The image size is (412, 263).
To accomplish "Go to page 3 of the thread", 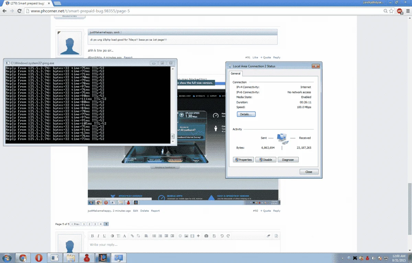I will [x=95, y=224].
